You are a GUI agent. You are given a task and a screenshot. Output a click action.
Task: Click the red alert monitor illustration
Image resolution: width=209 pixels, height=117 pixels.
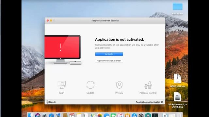[63, 50]
